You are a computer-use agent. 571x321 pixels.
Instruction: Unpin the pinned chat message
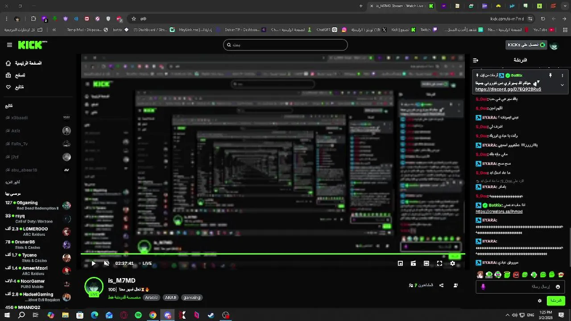pyautogui.click(x=550, y=76)
